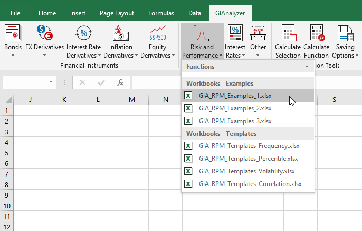Select the GIAnalyzer tab
Viewport: 362px width, 231px height.
pyautogui.click(x=230, y=13)
